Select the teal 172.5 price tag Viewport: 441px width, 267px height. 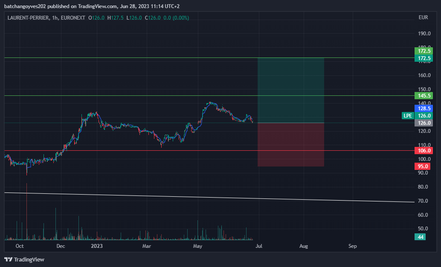coord(424,58)
